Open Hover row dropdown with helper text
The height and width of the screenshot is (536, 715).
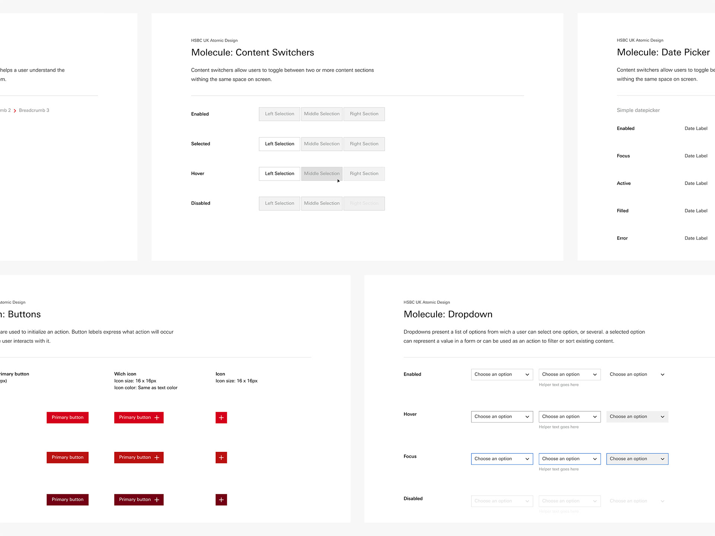(x=570, y=417)
